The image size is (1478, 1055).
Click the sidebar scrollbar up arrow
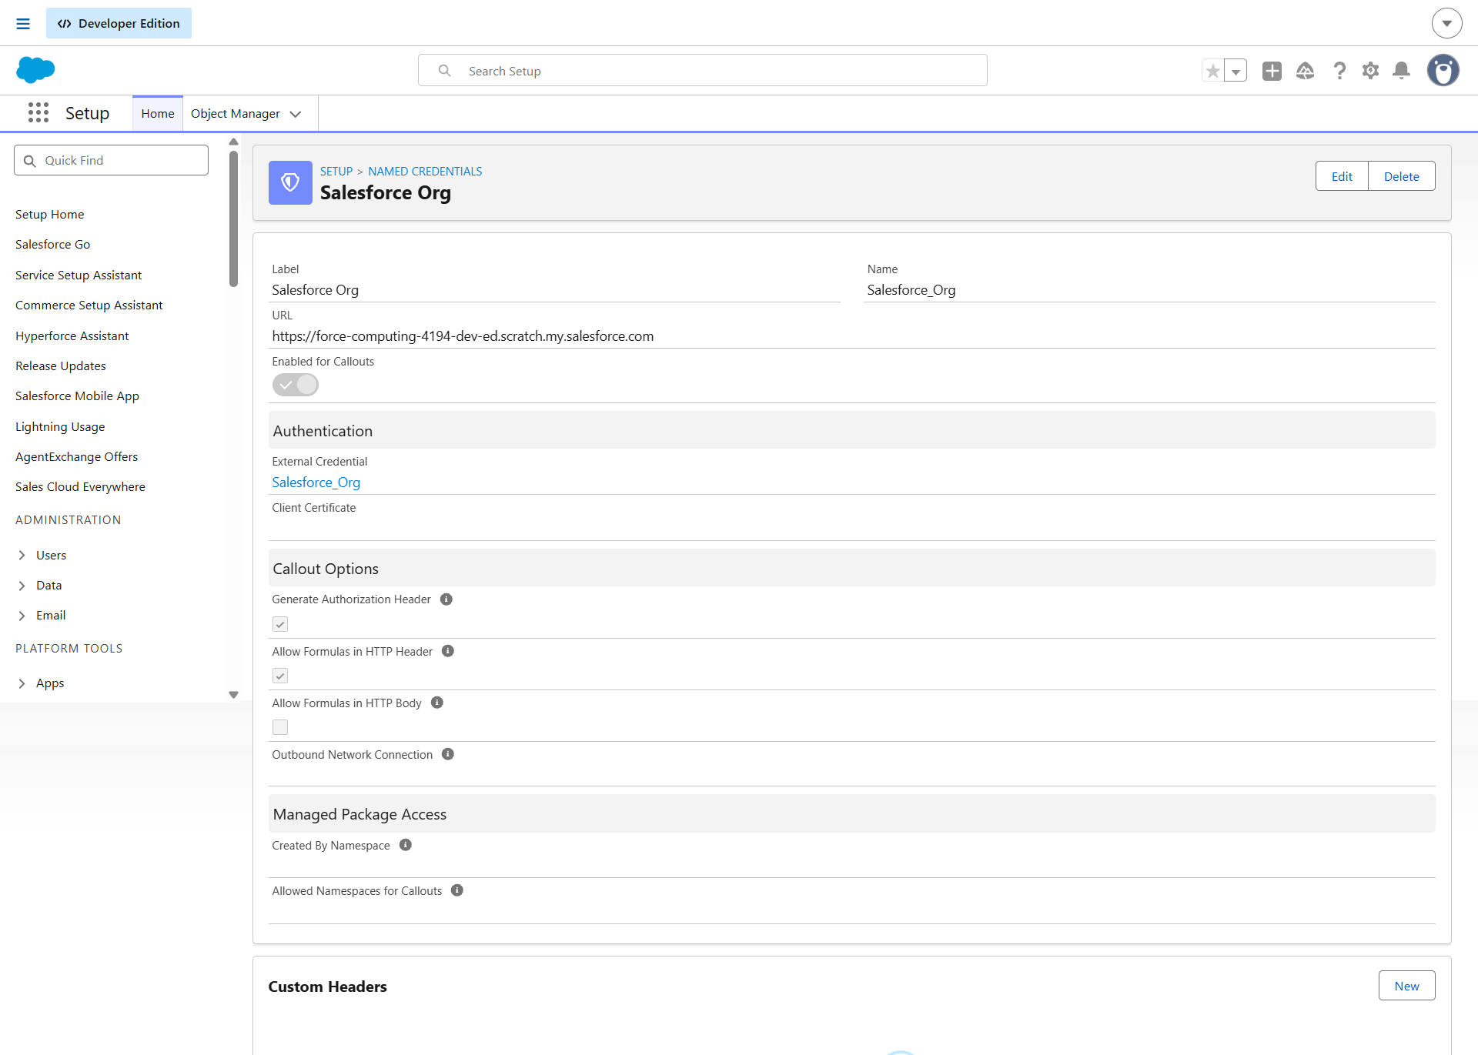click(233, 142)
